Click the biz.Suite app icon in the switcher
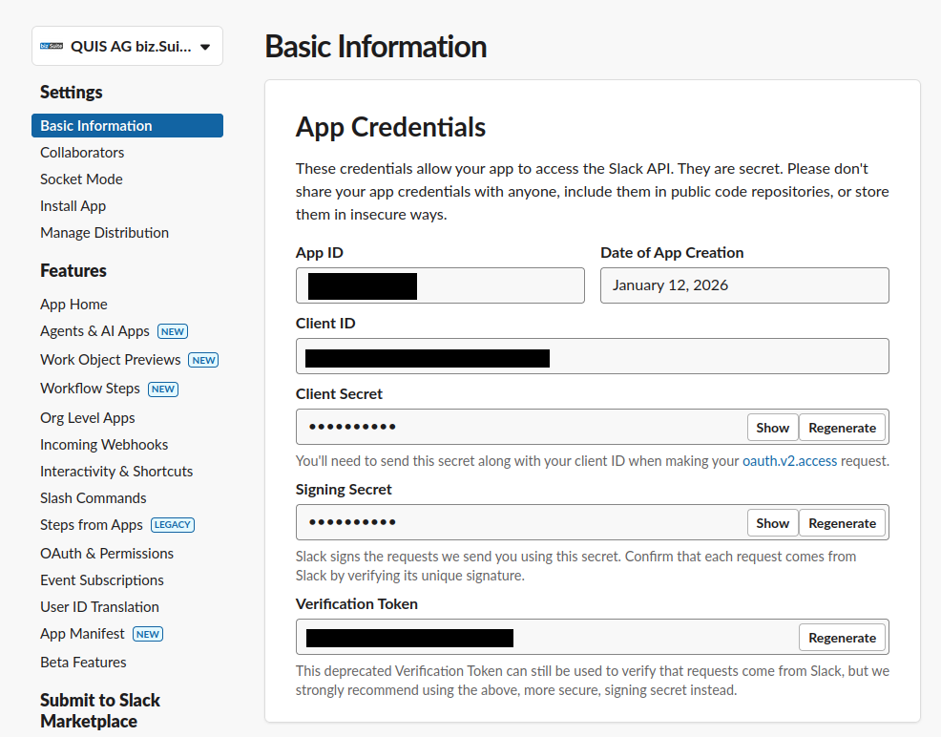The height and width of the screenshot is (737, 941). (x=51, y=45)
